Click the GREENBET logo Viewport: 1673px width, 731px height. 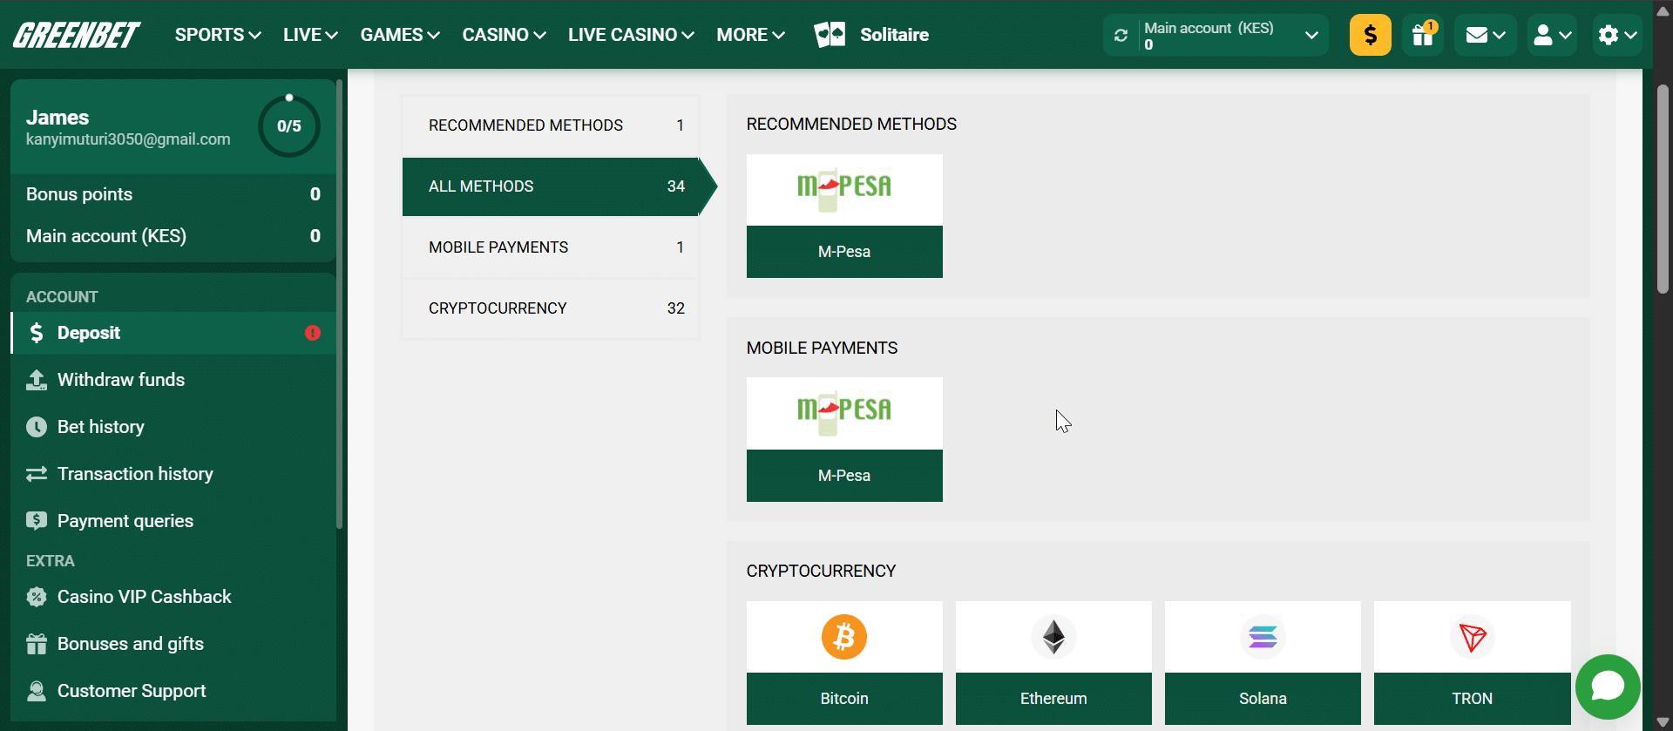click(x=77, y=35)
